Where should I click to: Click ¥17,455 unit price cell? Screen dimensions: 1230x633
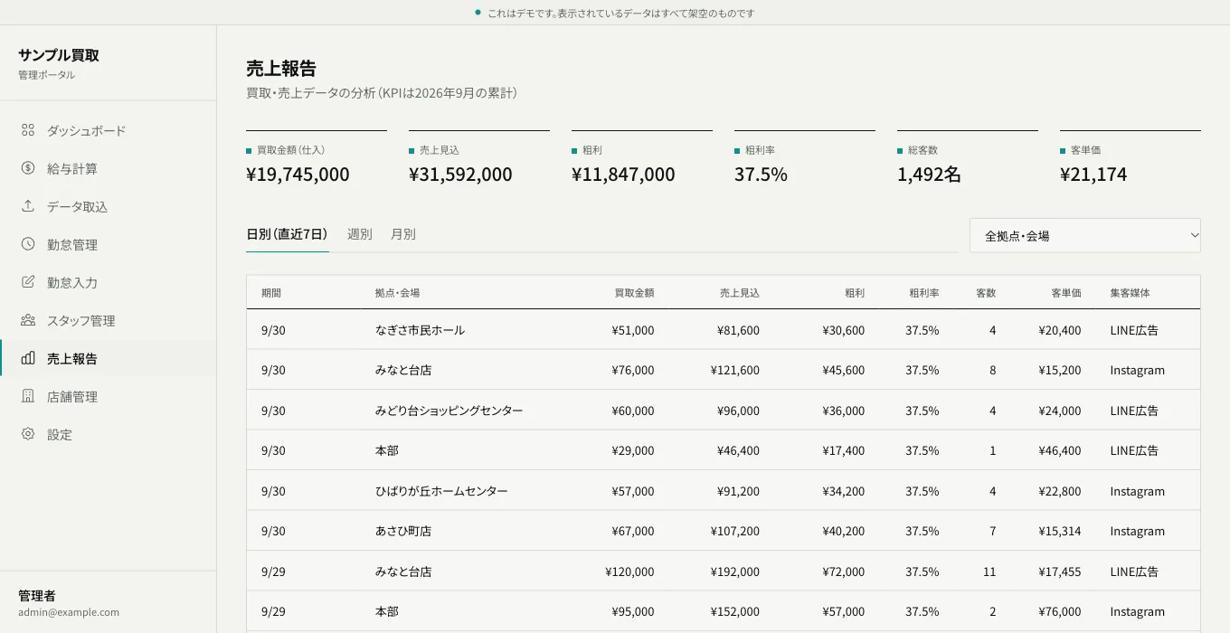(x=1060, y=572)
